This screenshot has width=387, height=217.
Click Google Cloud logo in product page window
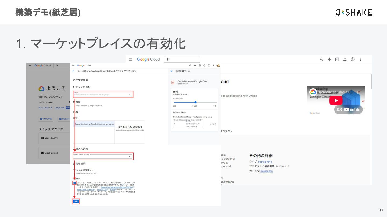pyautogui.click(x=148, y=59)
